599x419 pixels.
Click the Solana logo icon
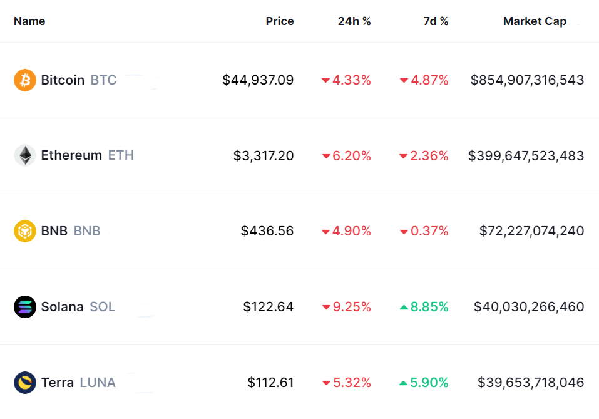coord(25,307)
